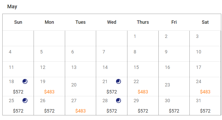Click the May month heading
The width and height of the screenshot is (222, 120).
pos(12,7)
